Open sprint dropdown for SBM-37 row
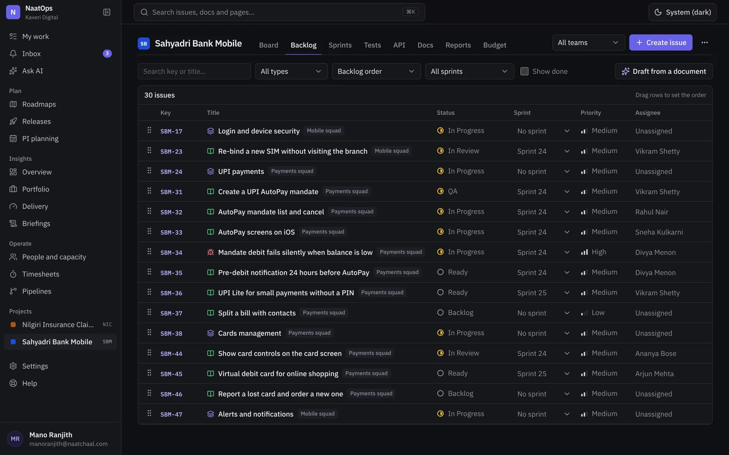The width and height of the screenshot is (729, 455). pos(543,313)
